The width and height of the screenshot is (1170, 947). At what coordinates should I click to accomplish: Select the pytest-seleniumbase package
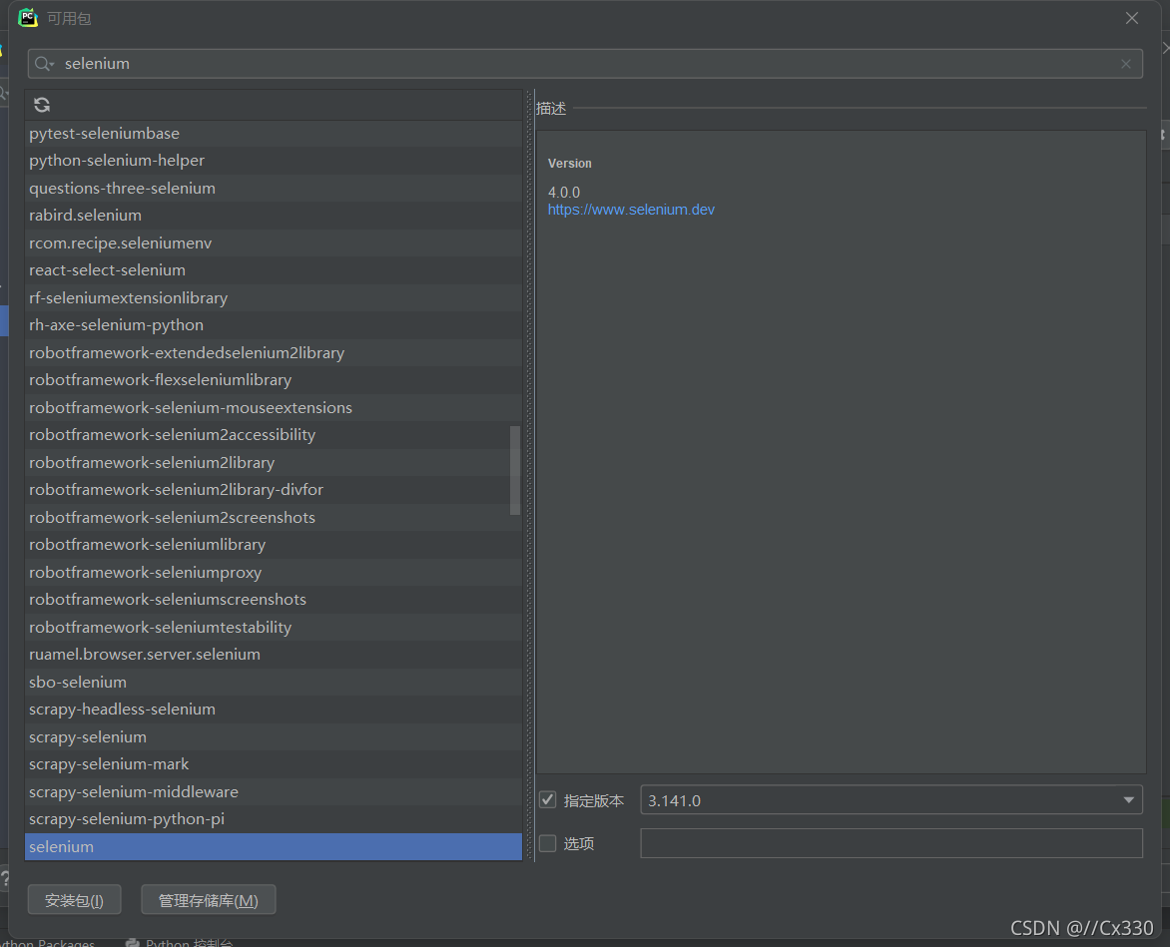pyautogui.click(x=274, y=134)
